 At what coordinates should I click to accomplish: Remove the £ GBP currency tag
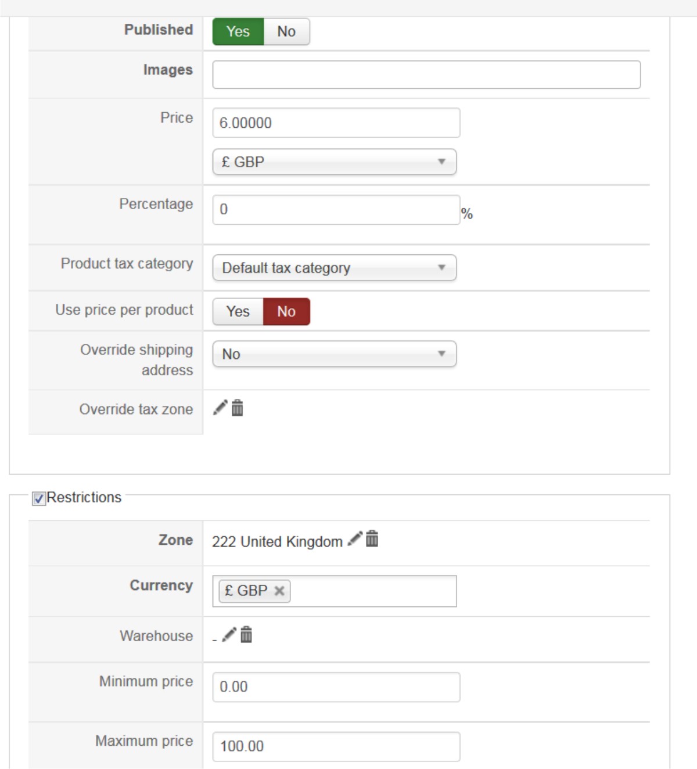click(279, 591)
